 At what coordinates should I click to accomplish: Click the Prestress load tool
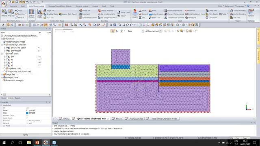(x=190, y=11)
